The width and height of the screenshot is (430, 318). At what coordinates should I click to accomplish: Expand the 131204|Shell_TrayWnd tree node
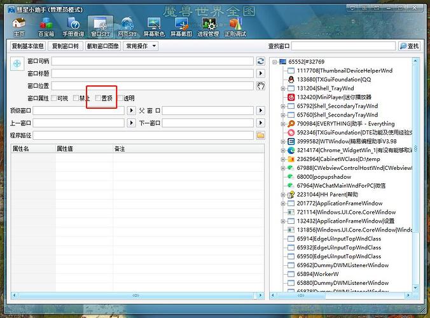pyautogui.click(x=283, y=88)
